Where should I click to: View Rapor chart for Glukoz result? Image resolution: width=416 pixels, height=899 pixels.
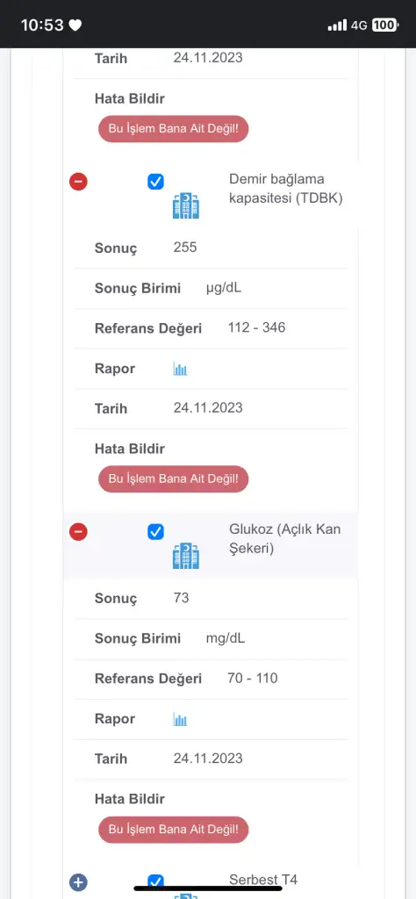point(181,720)
